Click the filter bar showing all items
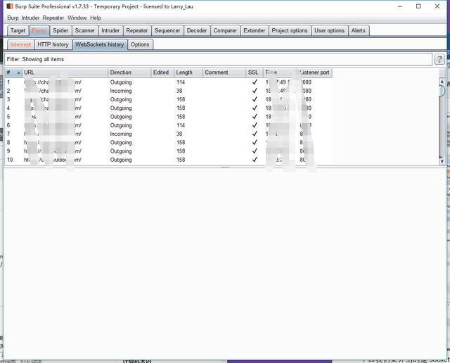This screenshot has height=363, width=450. click(218, 59)
